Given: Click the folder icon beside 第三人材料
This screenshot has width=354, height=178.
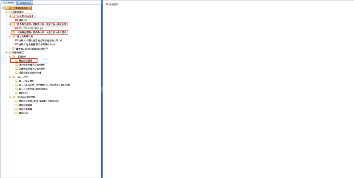Looking at the screenshot, I should [x=13, y=77].
